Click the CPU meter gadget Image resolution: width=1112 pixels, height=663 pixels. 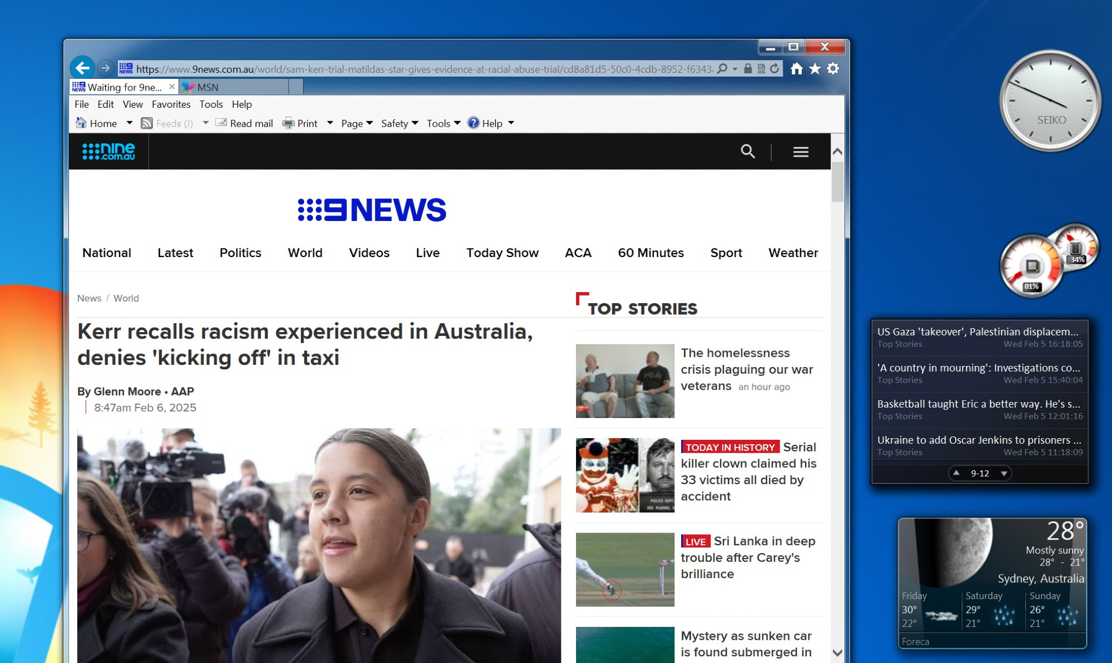(x=1031, y=266)
